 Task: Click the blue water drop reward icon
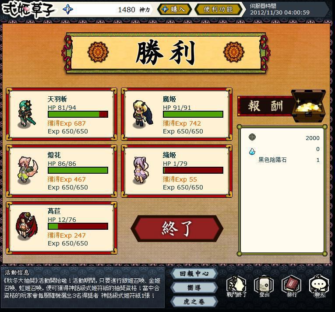click(252, 151)
